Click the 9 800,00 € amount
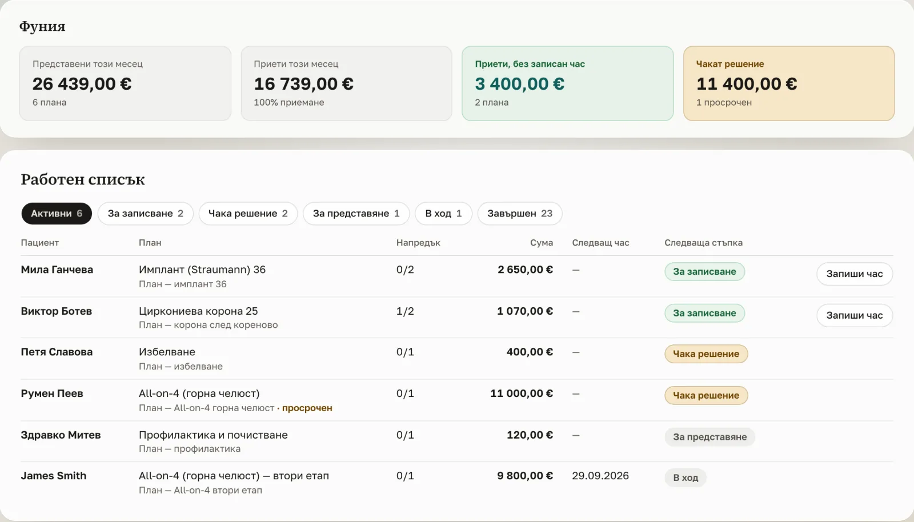This screenshot has height=522, width=914. click(x=525, y=476)
